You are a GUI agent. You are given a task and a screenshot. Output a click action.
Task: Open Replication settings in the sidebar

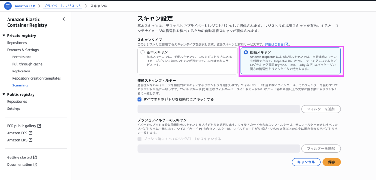pyautogui.click(x=21, y=71)
